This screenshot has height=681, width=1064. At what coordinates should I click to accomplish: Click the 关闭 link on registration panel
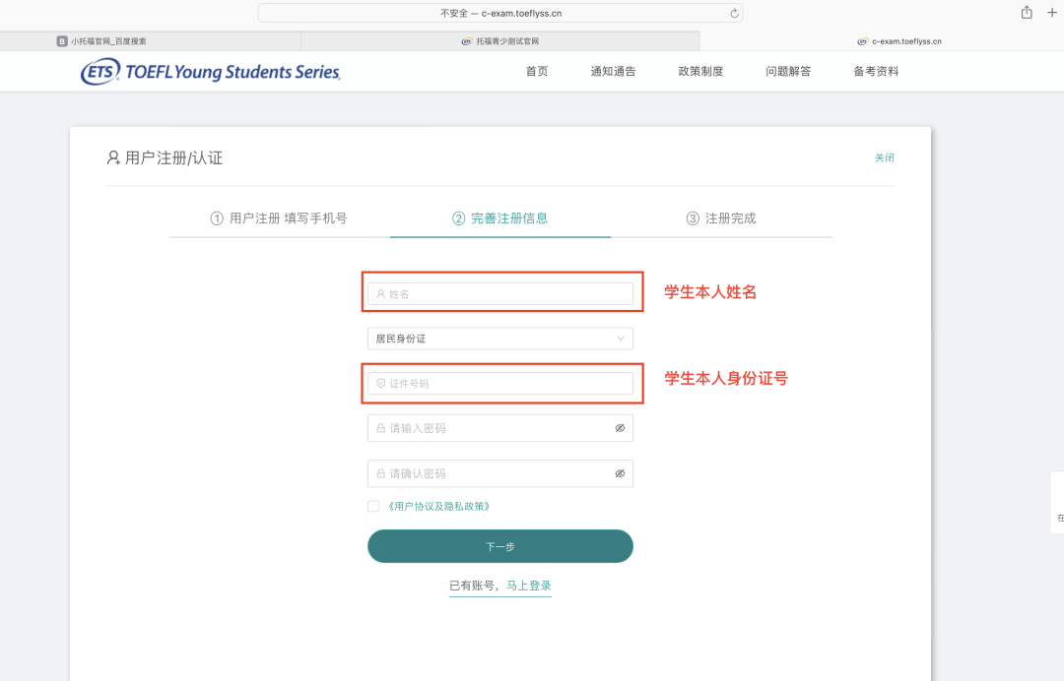[x=884, y=157]
